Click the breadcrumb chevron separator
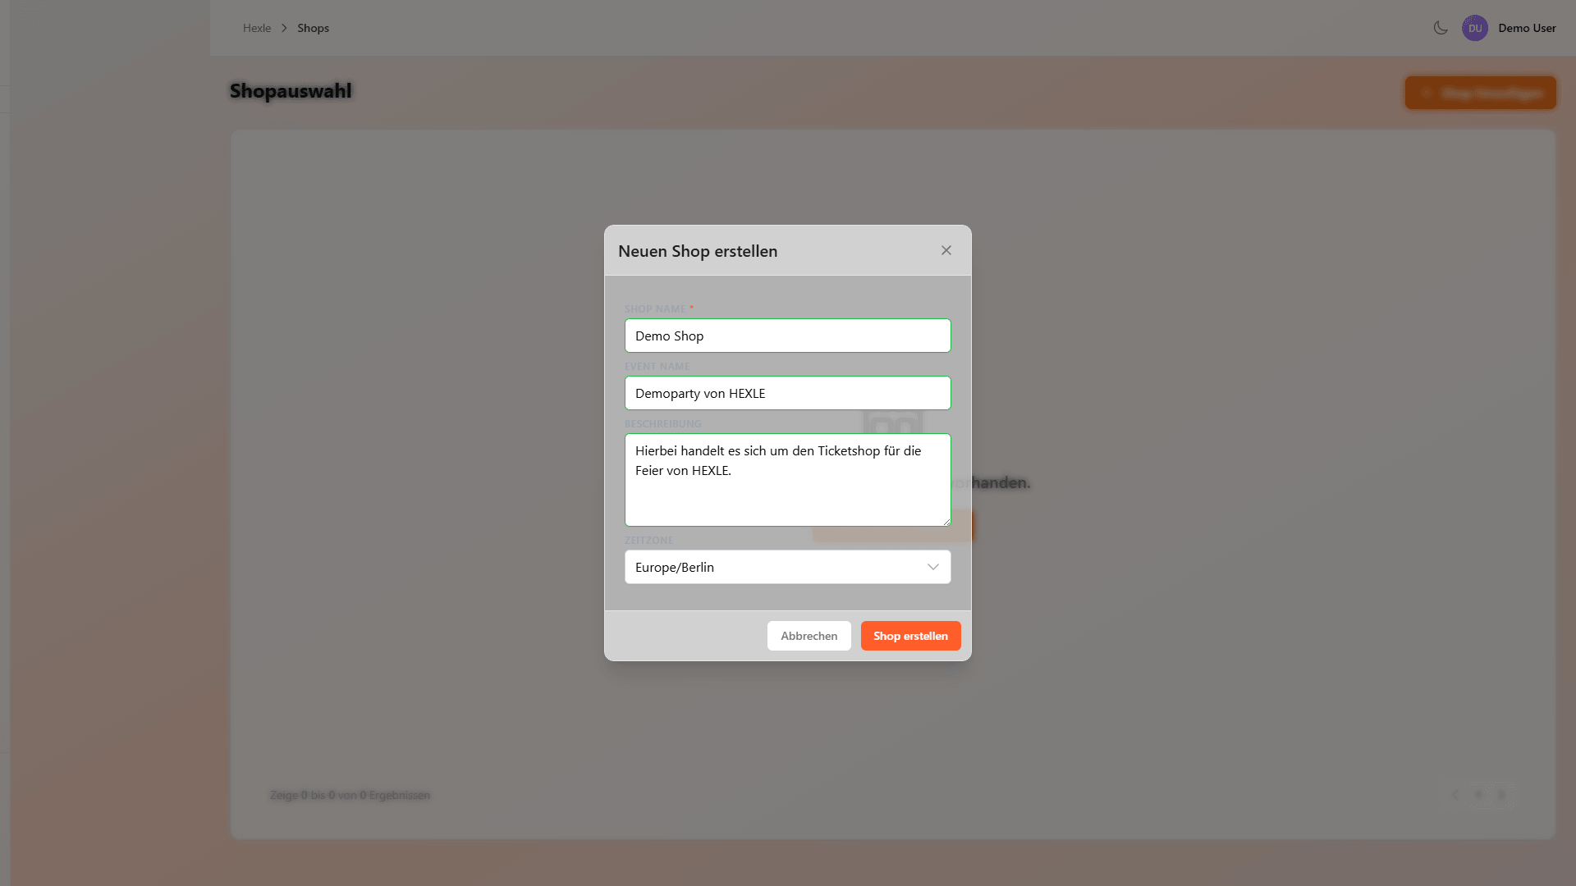 (x=284, y=28)
